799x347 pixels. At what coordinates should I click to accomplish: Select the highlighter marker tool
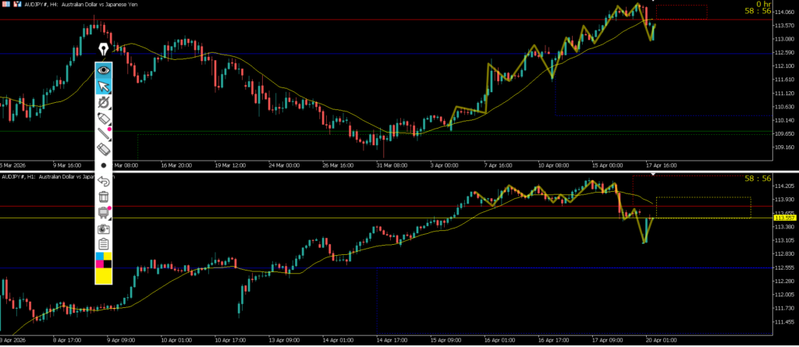(104, 118)
